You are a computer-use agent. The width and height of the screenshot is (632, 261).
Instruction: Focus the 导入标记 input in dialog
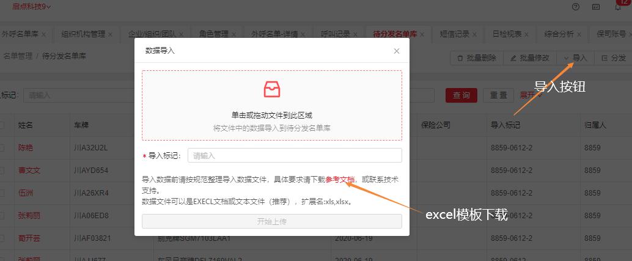tap(295, 155)
